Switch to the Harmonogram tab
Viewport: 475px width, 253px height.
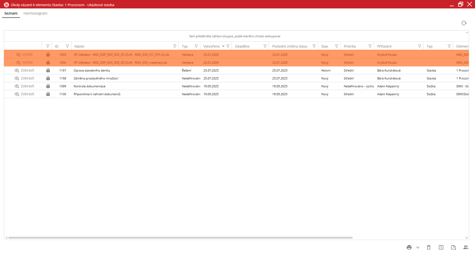point(35,13)
